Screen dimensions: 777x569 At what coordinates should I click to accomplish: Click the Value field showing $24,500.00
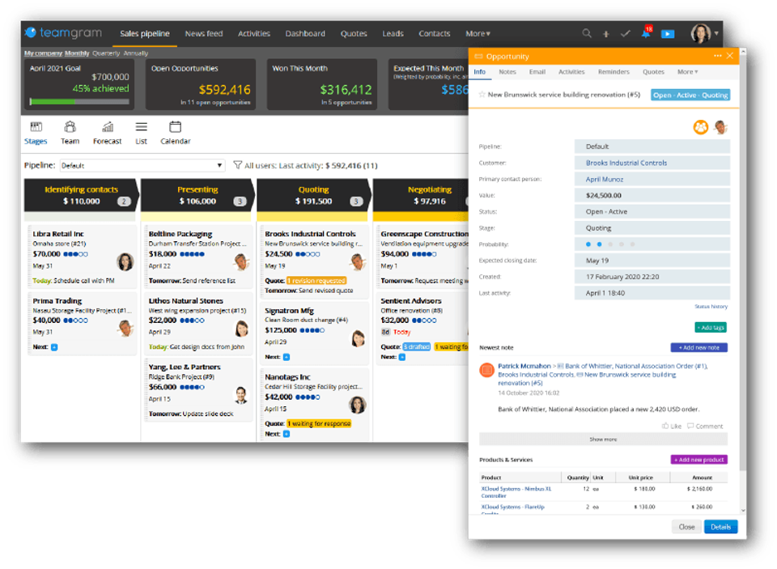tap(652, 195)
